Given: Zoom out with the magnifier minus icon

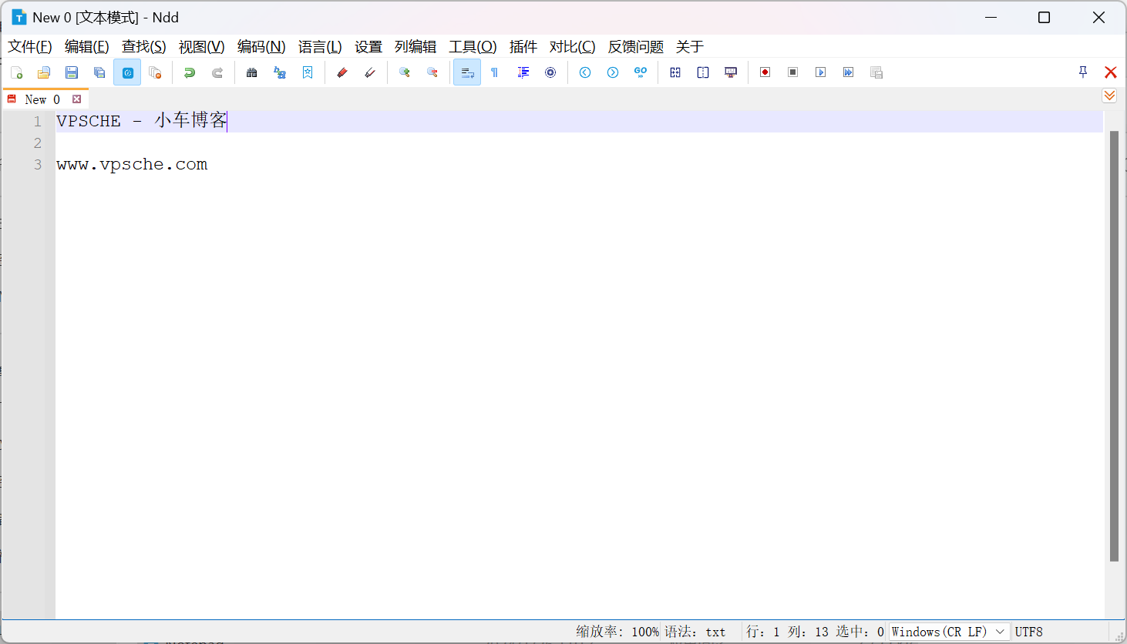Looking at the screenshot, I should pyautogui.click(x=432, y=72).
